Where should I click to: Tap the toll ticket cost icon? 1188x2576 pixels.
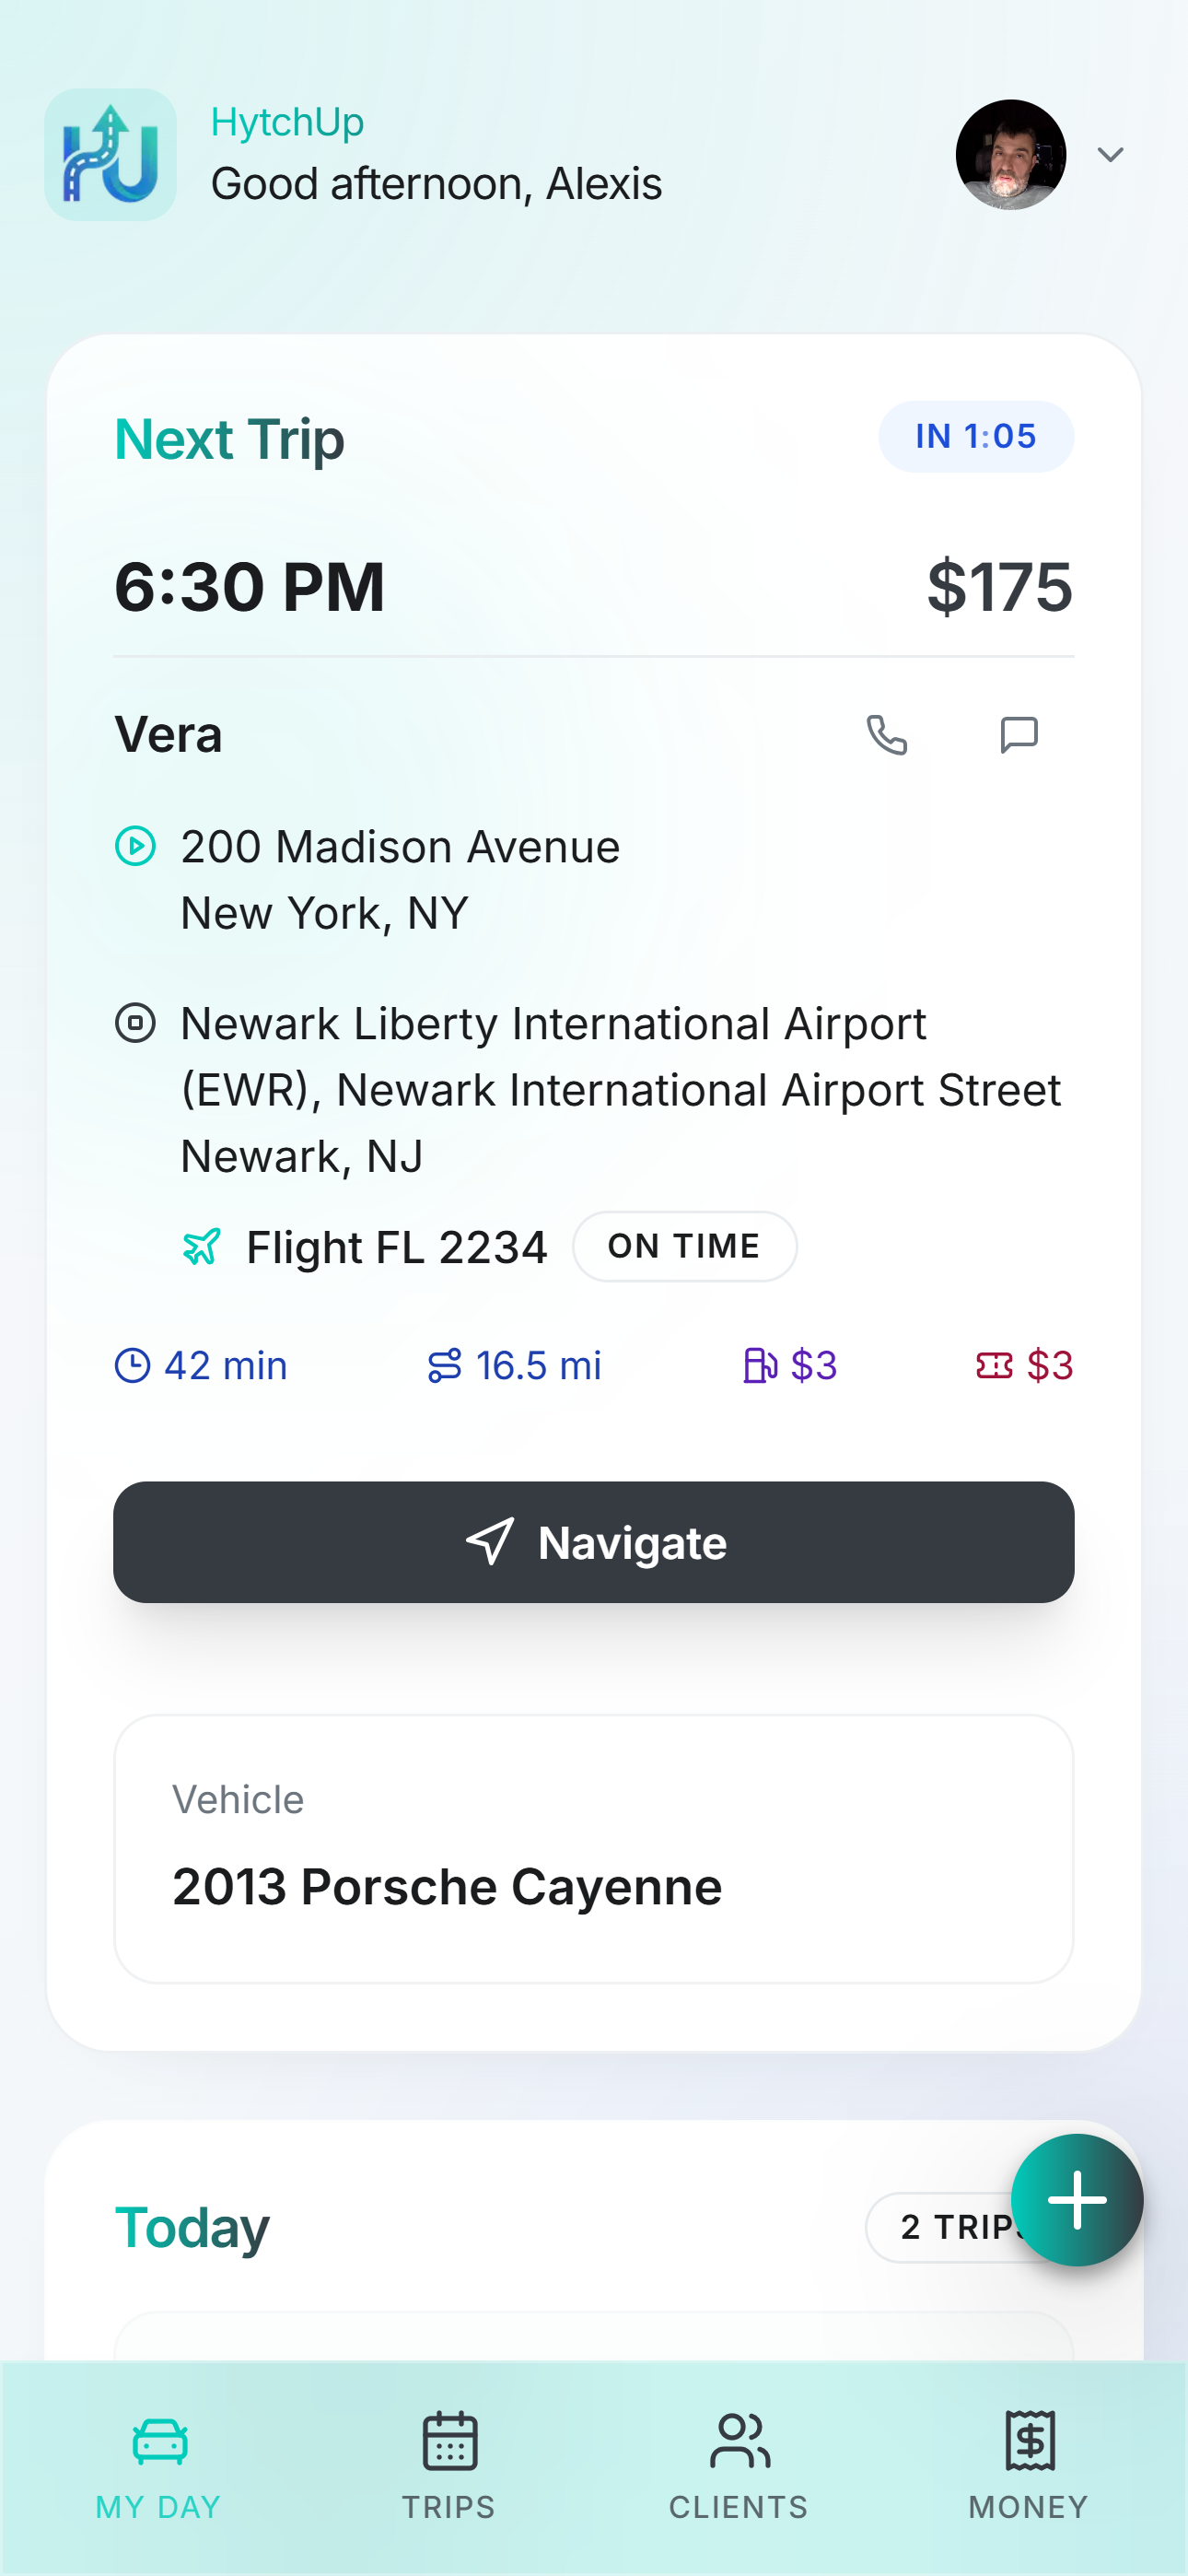(x=994, y=1365)
